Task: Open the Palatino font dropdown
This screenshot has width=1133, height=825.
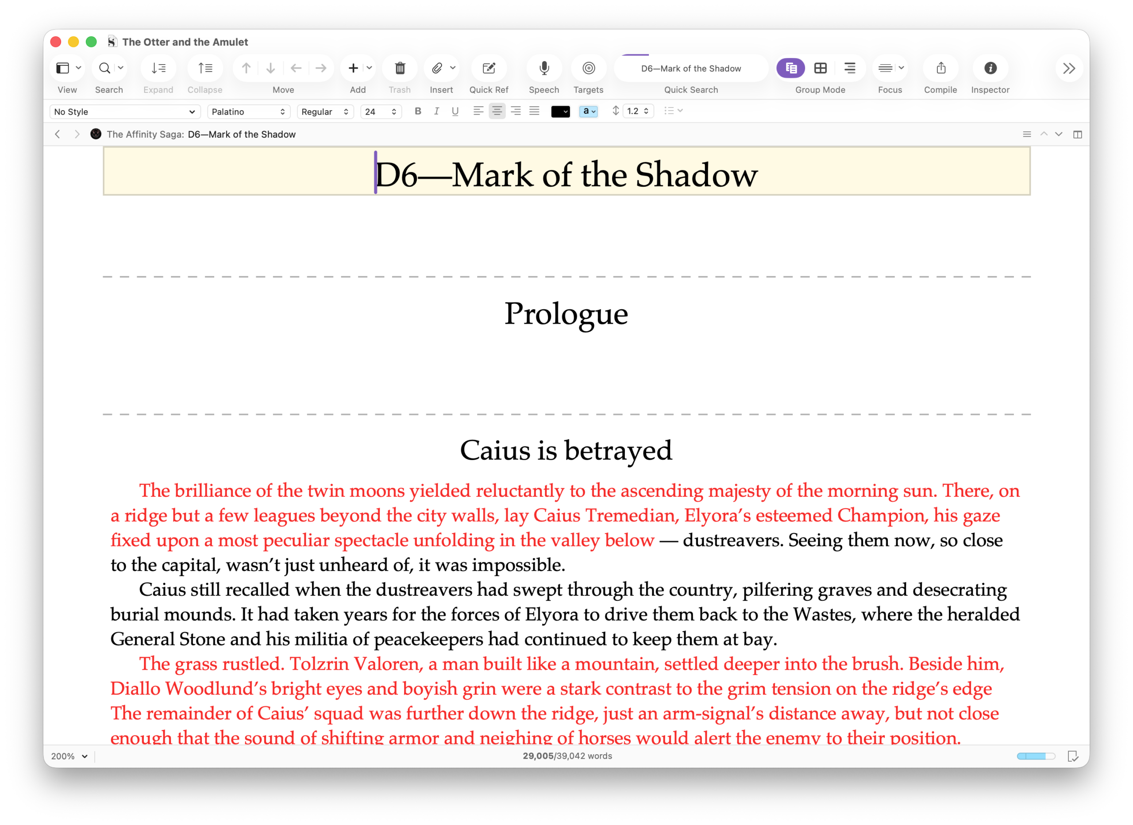Action: point(248,112)
